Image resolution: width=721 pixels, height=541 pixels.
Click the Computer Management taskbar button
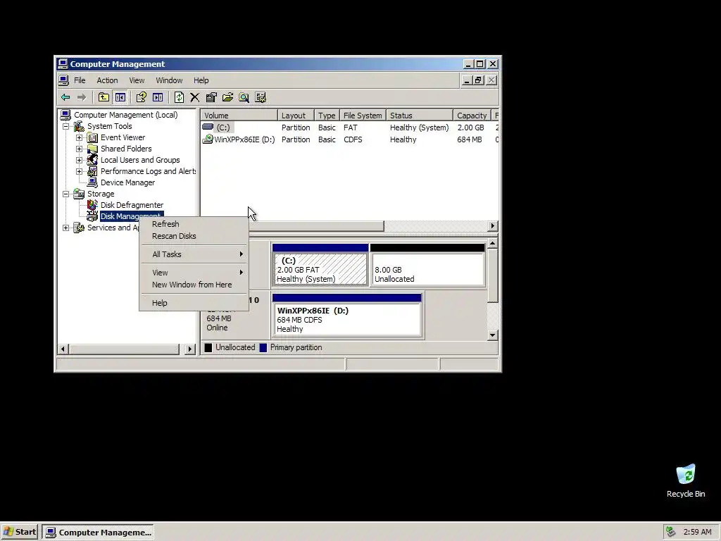pyautogui.click(x=98, y=533)
